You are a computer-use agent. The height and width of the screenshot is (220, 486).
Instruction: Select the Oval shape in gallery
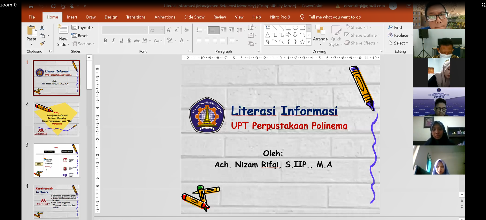point(295,28)
